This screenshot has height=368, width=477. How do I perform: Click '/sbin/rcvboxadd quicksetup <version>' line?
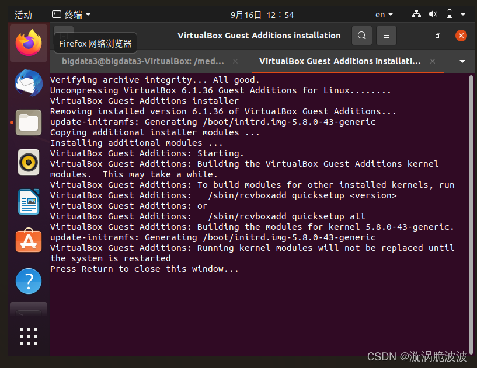pos(302,195)
